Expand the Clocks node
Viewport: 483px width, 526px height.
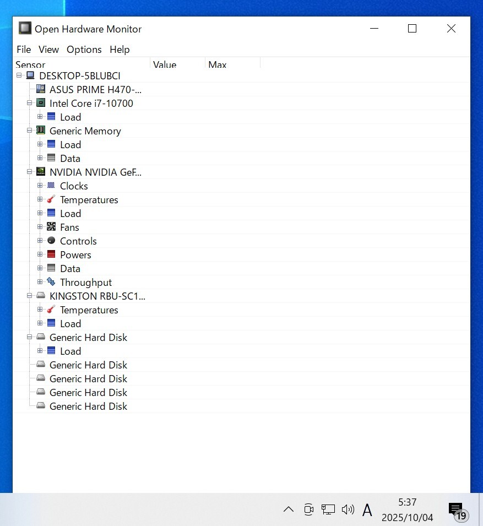click(x=40, y=185)
